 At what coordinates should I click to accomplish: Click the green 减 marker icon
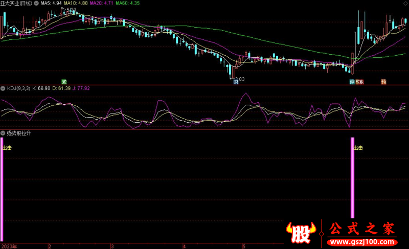64,81
